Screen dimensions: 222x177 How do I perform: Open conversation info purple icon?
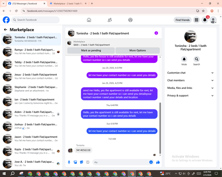tap(156, 33)
